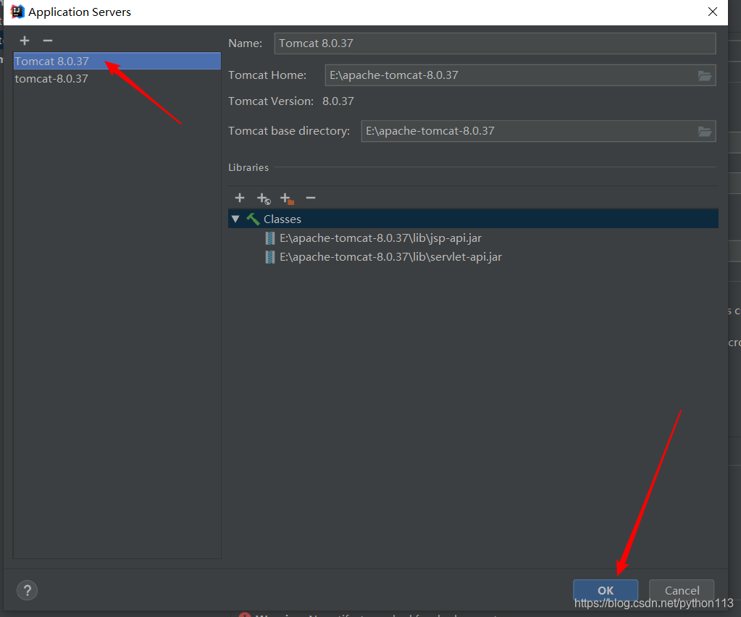Image resolution: width=741 pixels, height=617 pixels.
Task: Close the Application Servers dialog
Action: coord(713,12)
